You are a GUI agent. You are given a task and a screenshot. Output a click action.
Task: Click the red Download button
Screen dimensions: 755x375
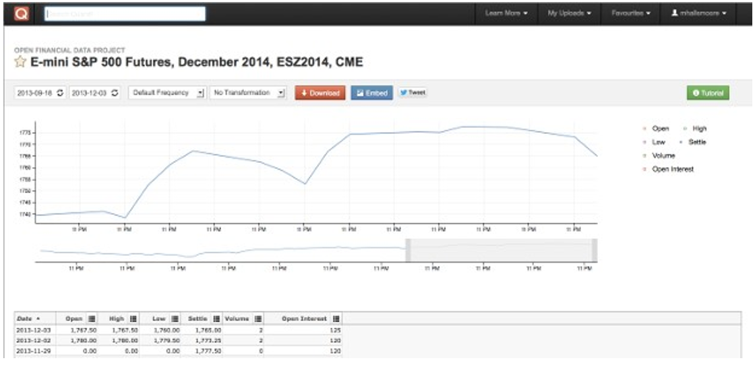320,93
